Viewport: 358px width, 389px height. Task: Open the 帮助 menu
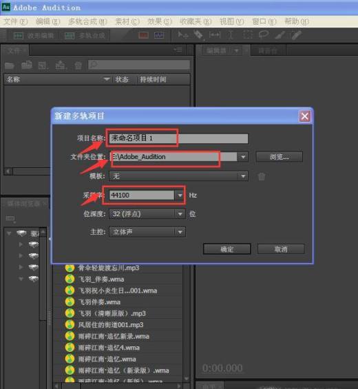297,22
